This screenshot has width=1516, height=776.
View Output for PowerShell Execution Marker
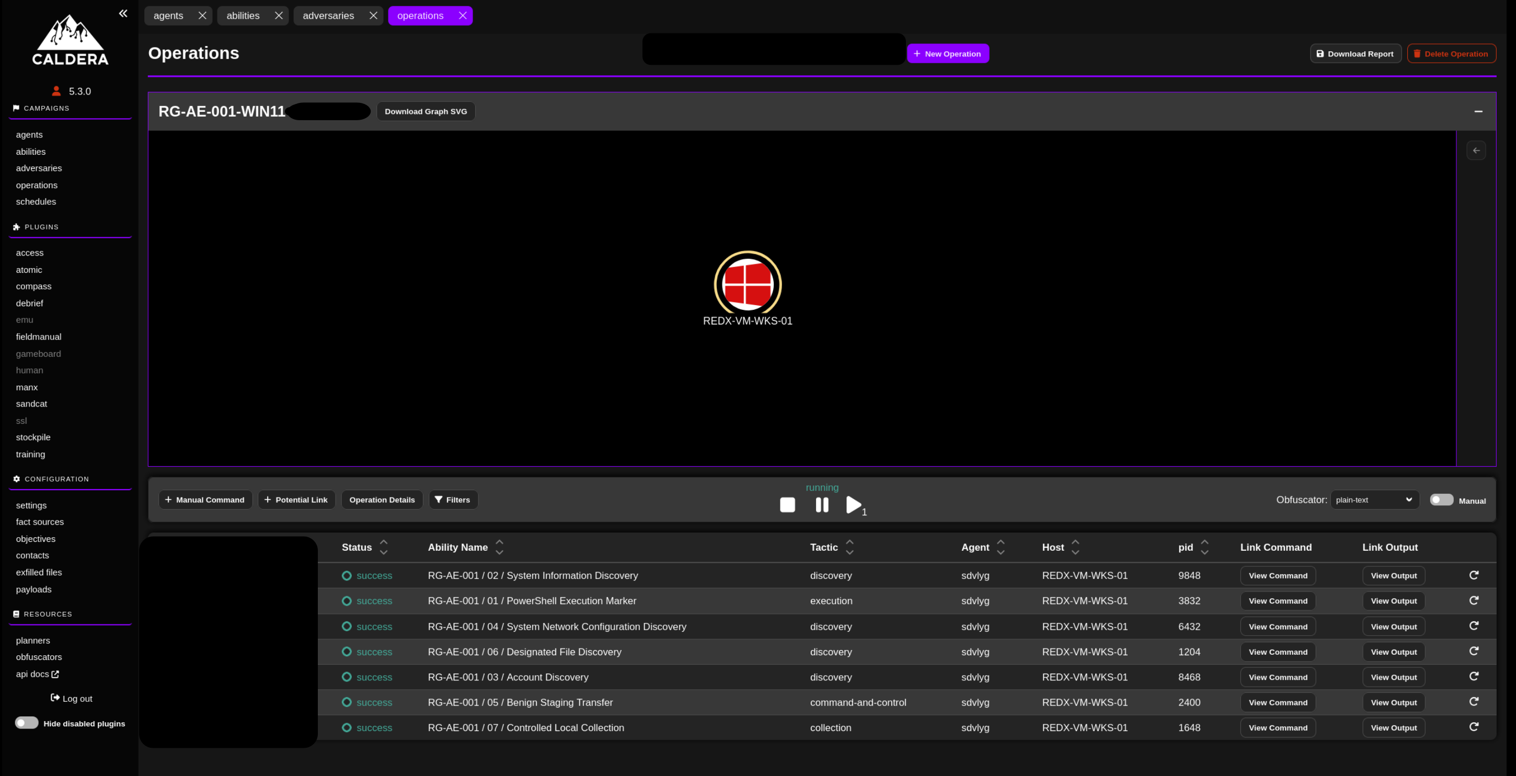(x=1394, y=601)
